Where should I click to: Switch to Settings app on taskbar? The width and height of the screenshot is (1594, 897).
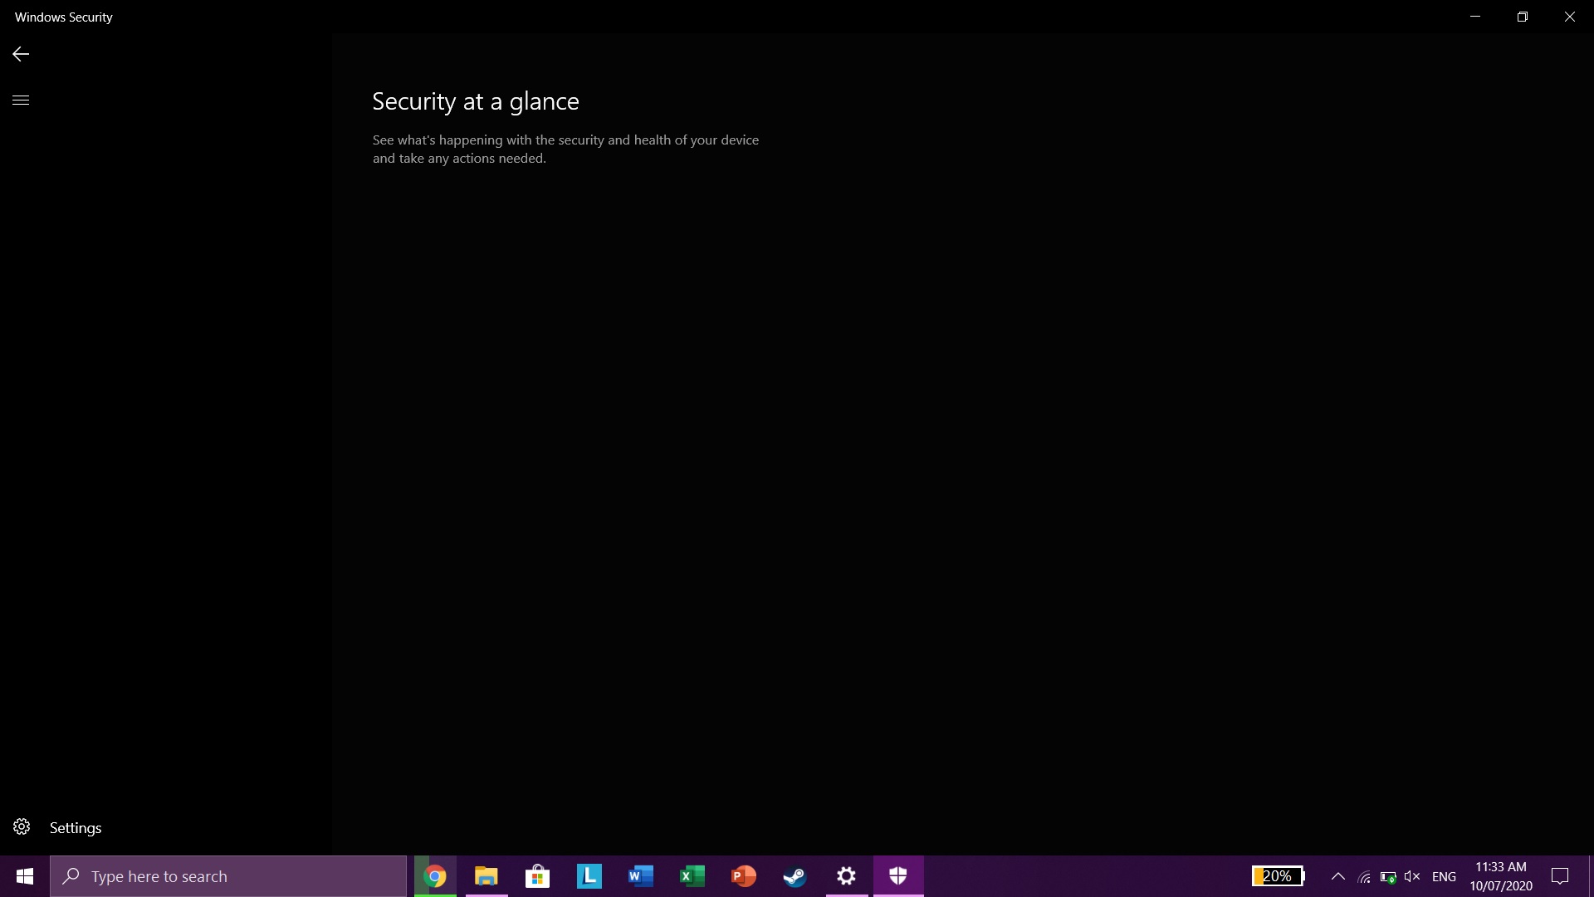pyautogui.click(x=847, y=876)
